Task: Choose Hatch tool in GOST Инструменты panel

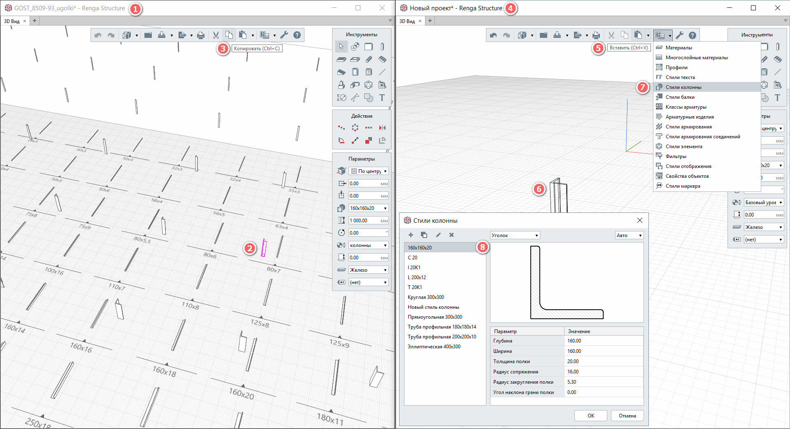Action: click(x=369, y=98)
